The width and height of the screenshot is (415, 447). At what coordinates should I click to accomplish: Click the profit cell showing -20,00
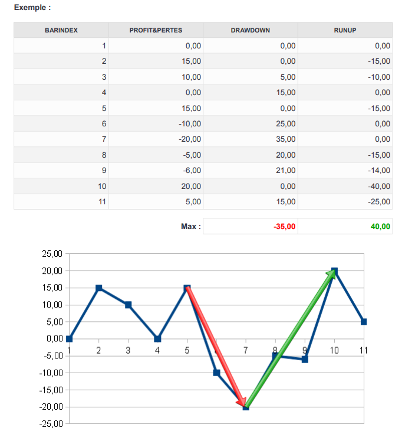click(x=190, y=139)
